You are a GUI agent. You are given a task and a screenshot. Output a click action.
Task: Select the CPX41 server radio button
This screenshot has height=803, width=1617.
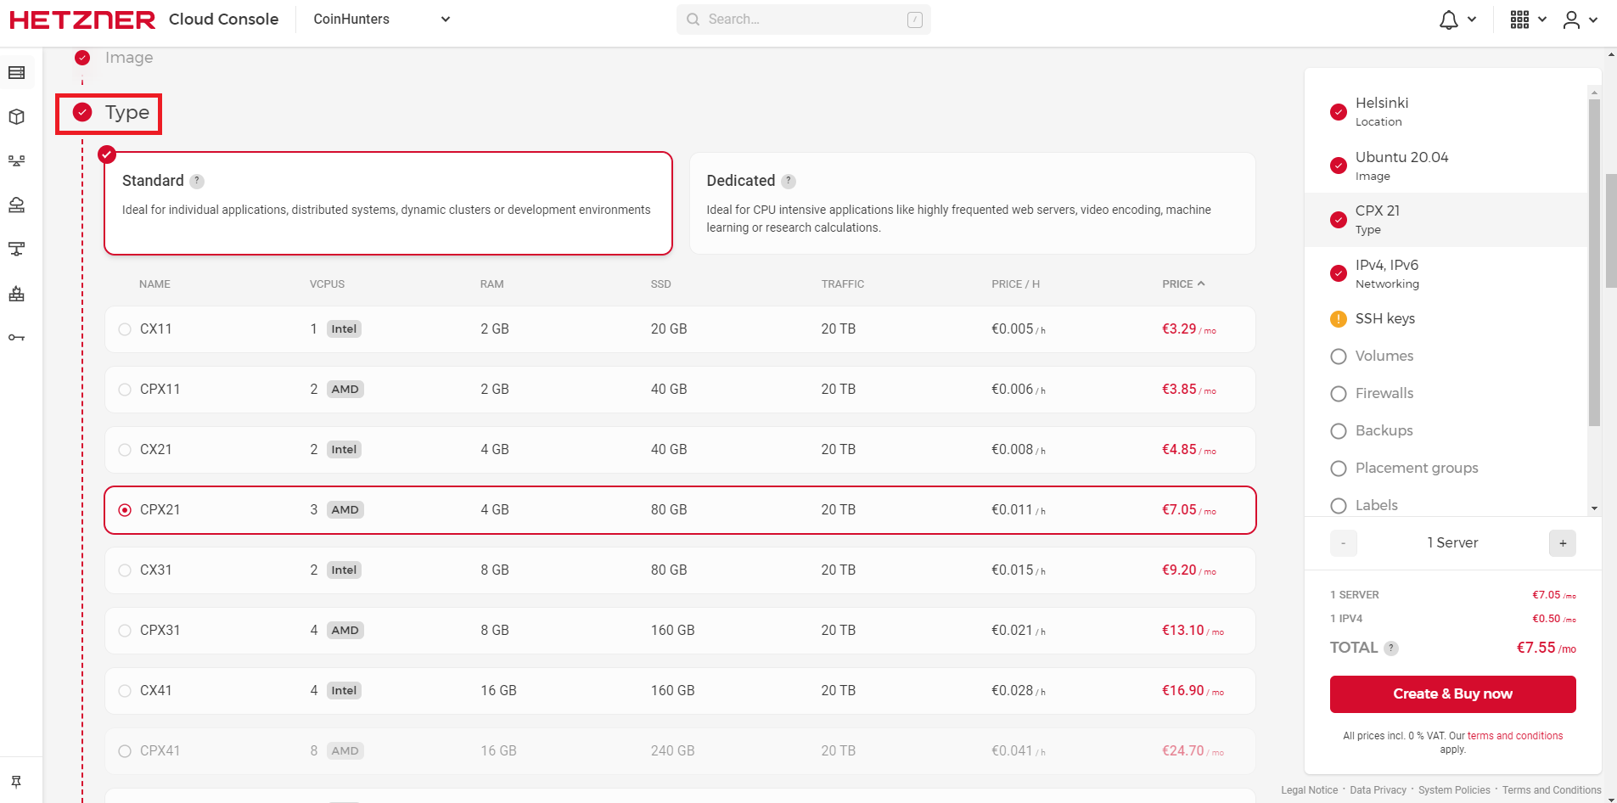pyautogui.click(x=125, y=751)
